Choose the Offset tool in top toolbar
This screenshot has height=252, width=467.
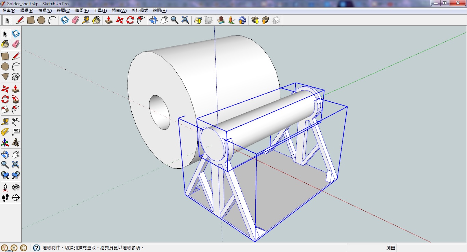[141, 20]
